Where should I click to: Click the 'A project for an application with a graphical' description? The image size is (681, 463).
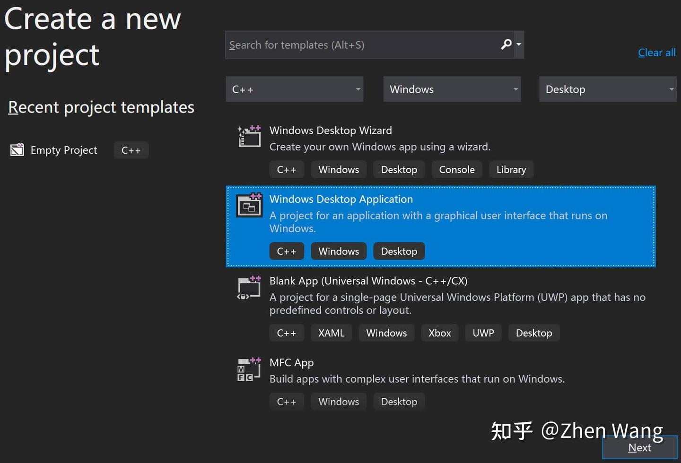point(438,222)
